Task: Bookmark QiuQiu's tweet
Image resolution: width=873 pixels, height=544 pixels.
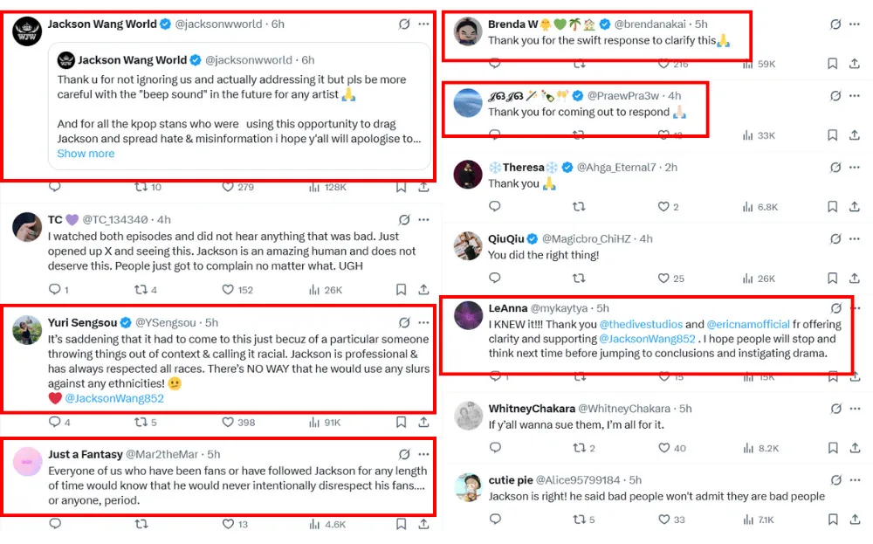Action: pos(832,279)
